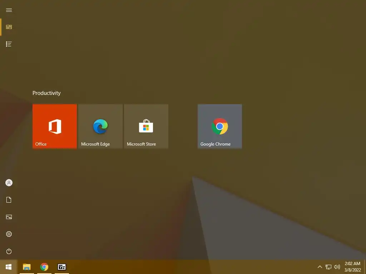Open the user account icon
This screenshot has width=366, height=274.
pos(9,183)
